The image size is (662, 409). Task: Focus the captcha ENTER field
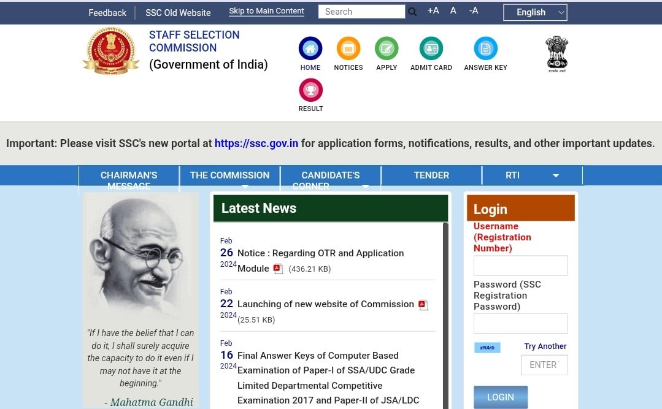click(x=544, y=365)
